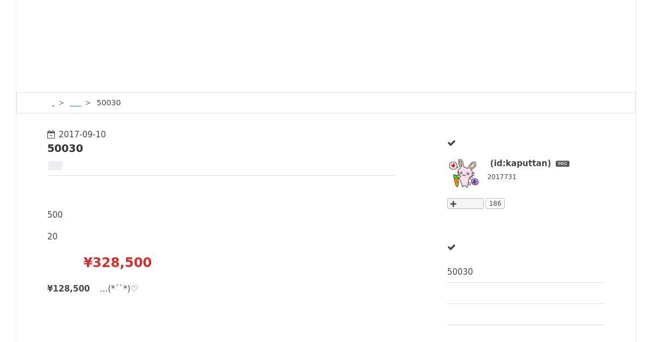The image size is (652, 342).
Task: Click the checkmark icon above sidebar 50030
Action: 452,248
